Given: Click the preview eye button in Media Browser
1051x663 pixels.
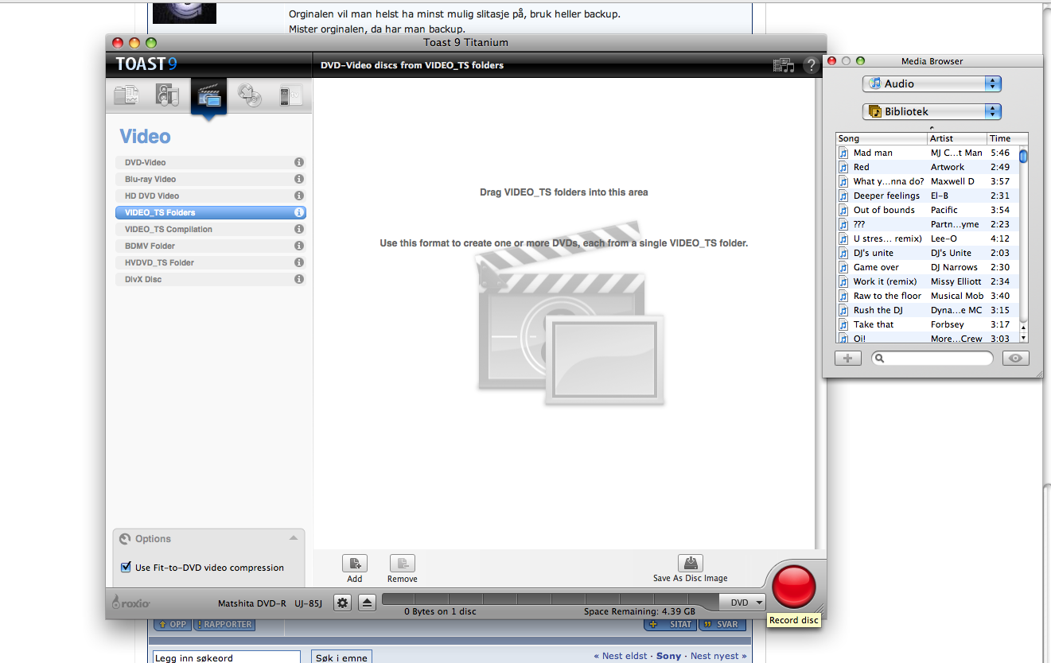Looking at the screenshot, I should pos(1015,359).
